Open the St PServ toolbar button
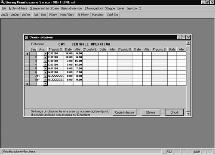Image resolution: width=215 pixels, height=155 pixels. pyautogui.click(x=83, y=15)
